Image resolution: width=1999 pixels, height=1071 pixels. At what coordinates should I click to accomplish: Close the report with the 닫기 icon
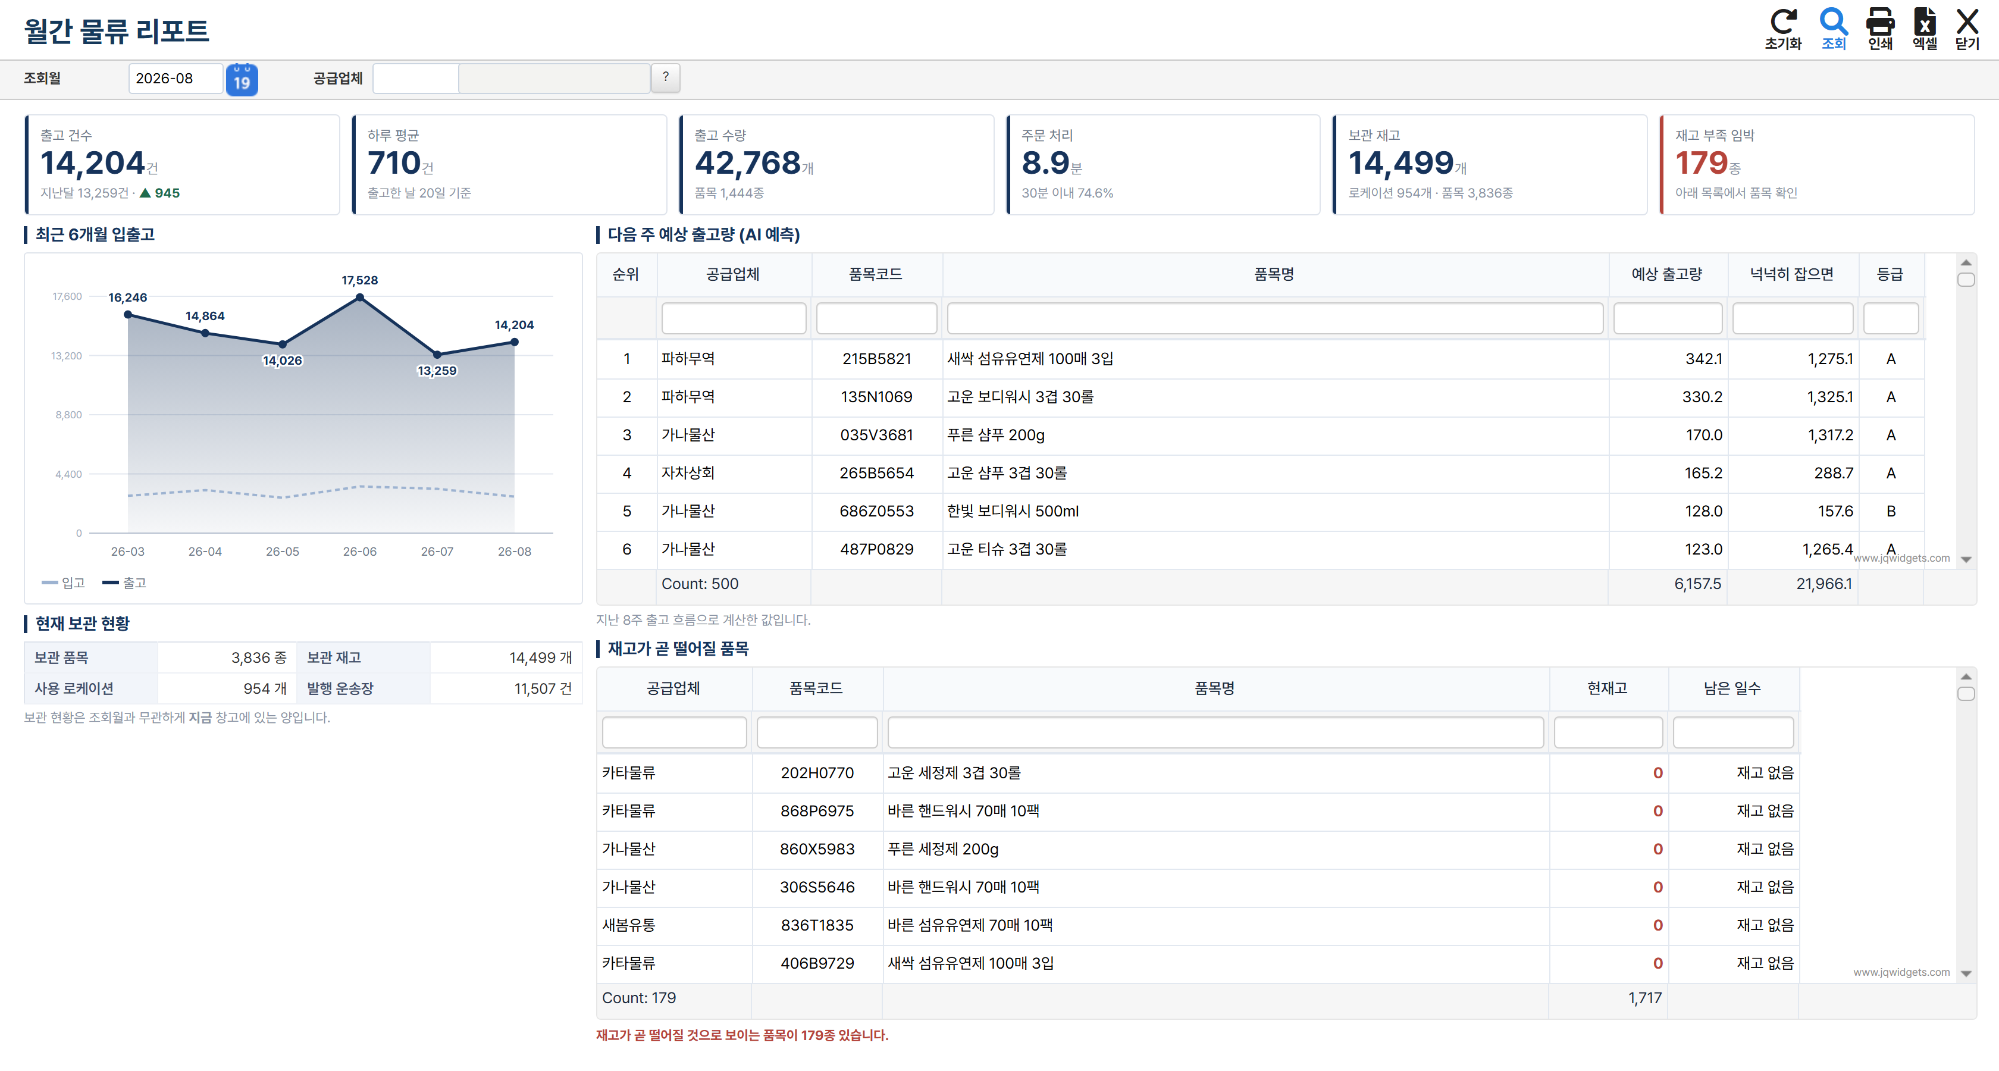pyautogui.click(x=1967, y=30)
